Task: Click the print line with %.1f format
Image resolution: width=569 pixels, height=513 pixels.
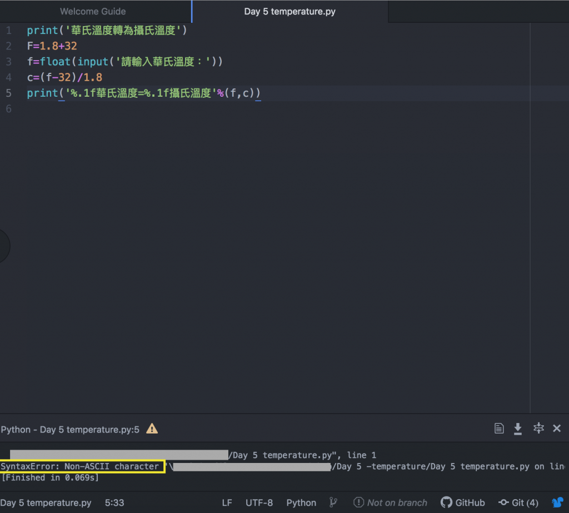Action: pos(144,93)
